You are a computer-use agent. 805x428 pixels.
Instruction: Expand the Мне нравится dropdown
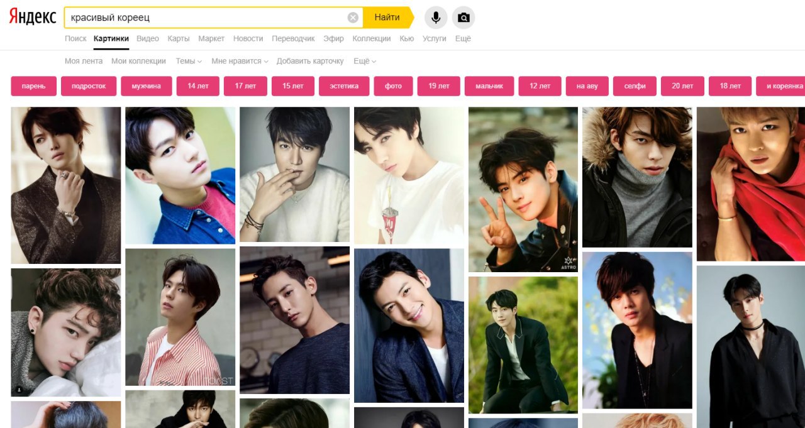[x=240, y=61]
